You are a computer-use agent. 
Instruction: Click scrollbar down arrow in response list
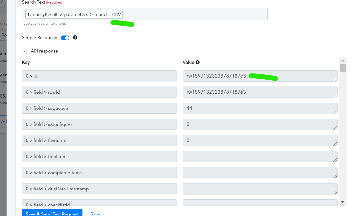[x=343, y=202]
